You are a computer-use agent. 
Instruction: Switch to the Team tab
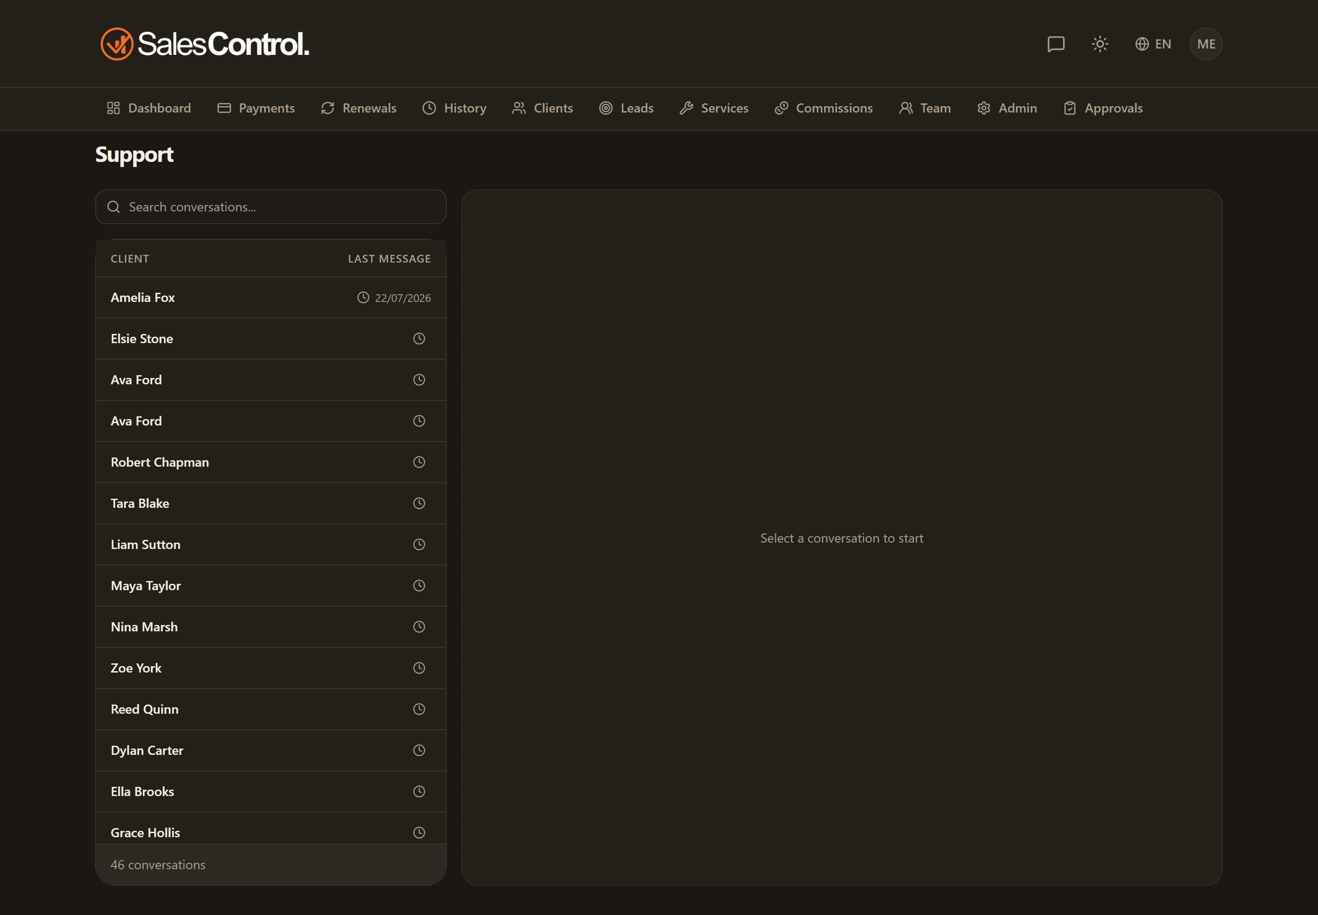[x=925, y=108]
